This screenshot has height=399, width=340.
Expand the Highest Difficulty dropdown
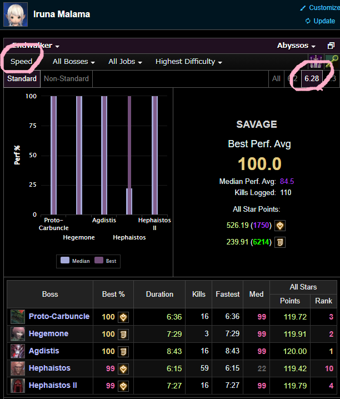(x=189, y=62)
